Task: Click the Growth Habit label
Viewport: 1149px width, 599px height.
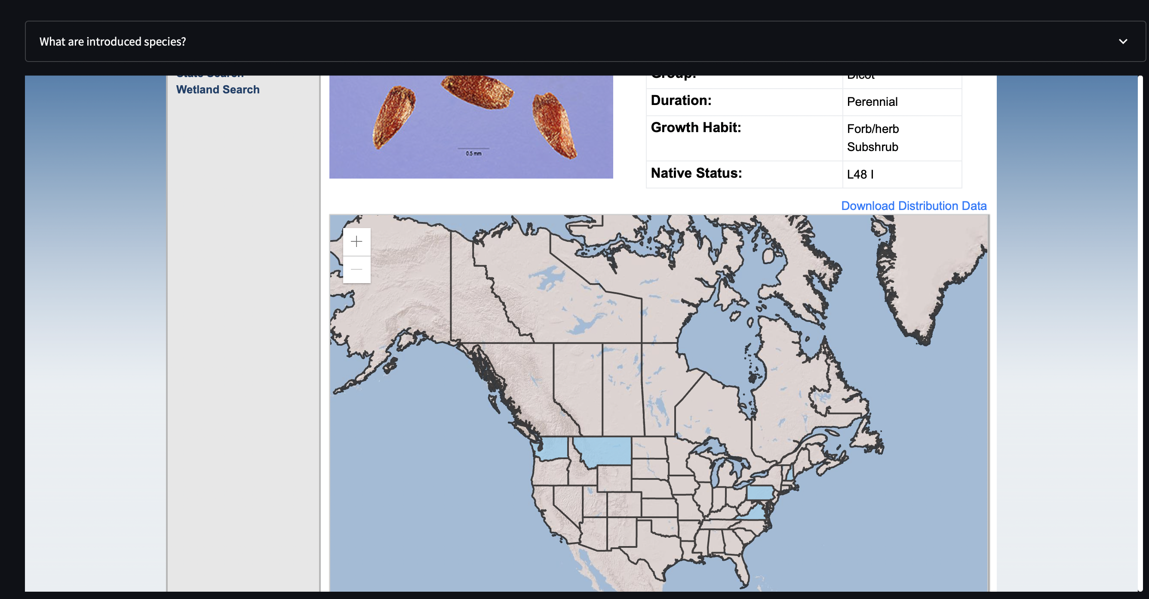Action: (695, 128)
